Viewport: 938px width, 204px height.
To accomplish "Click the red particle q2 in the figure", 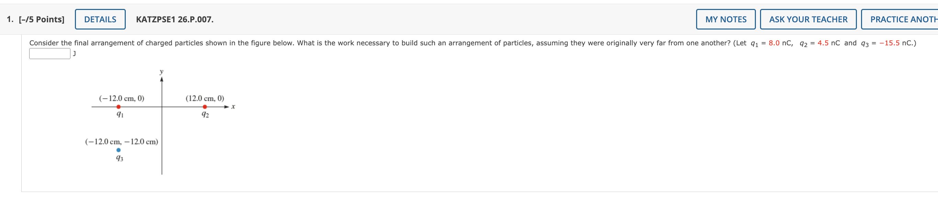I will 204,106.
